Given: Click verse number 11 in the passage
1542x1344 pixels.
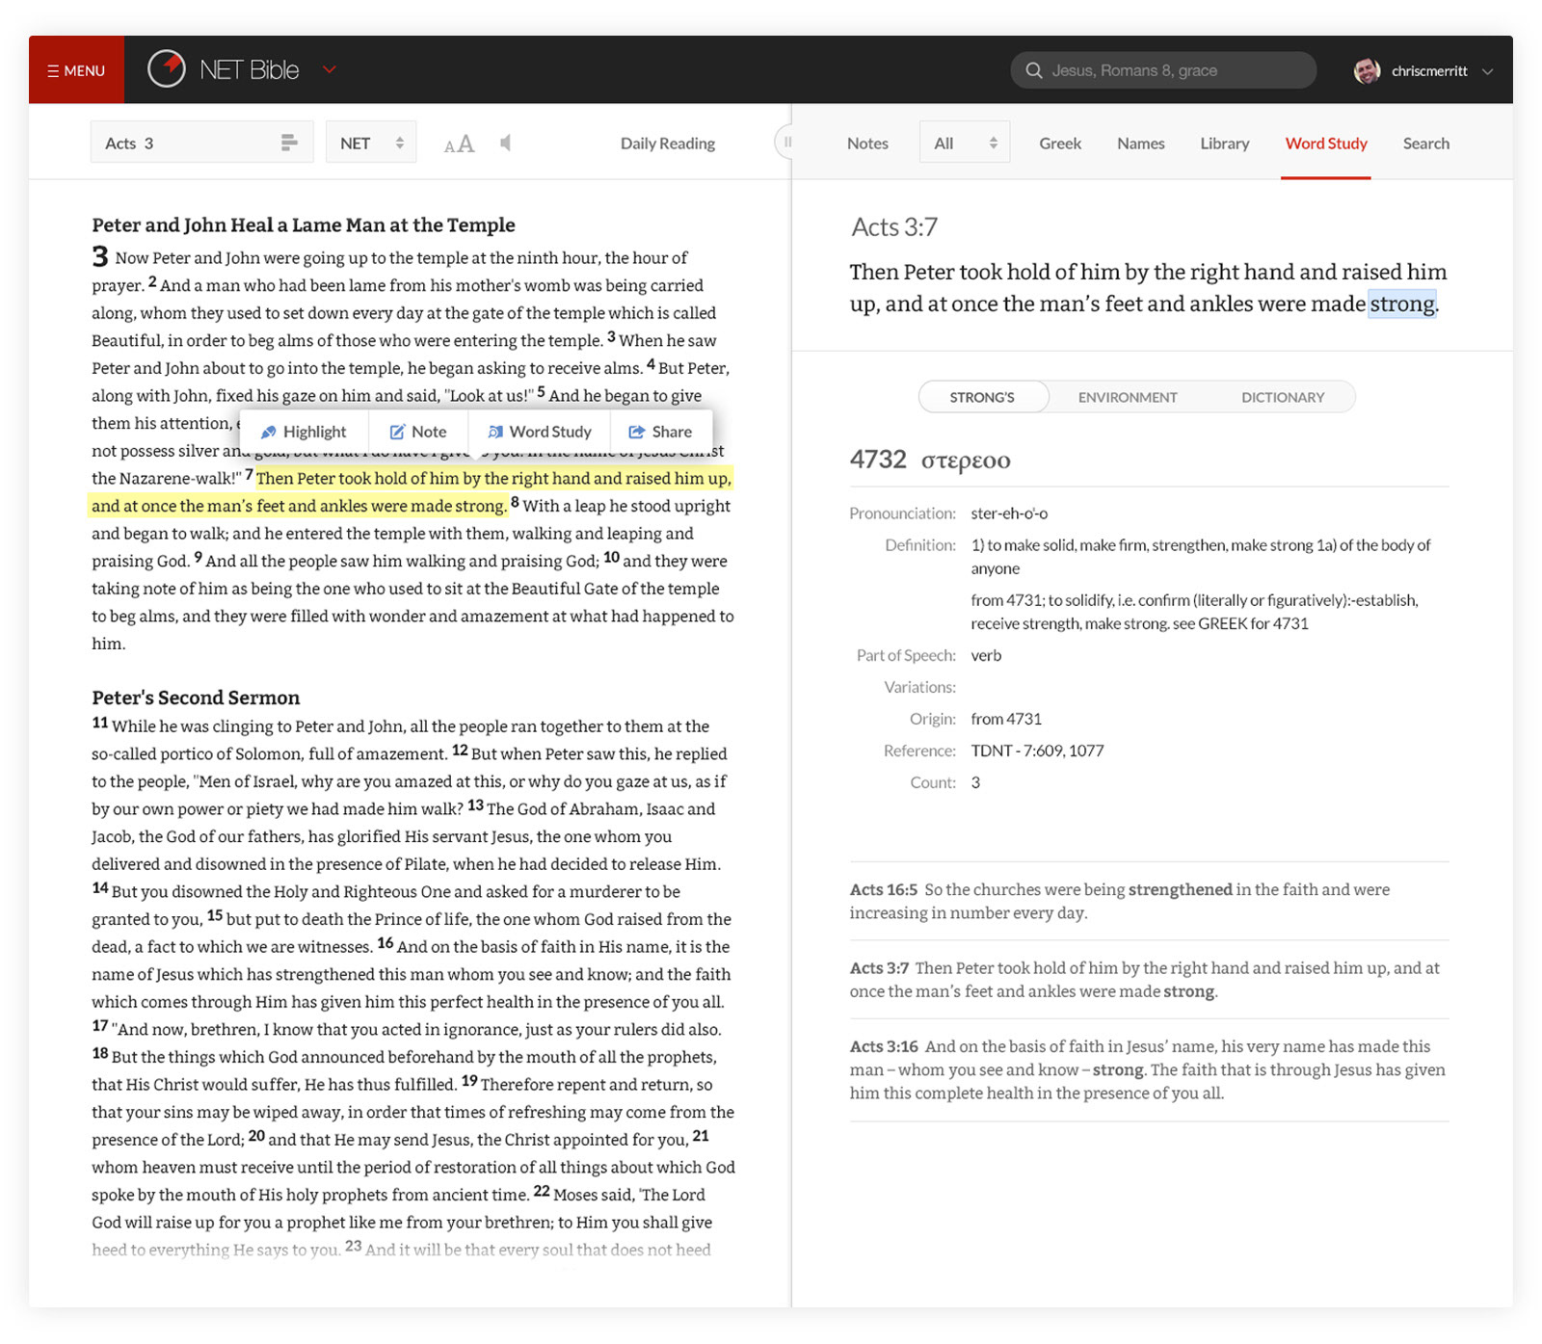Looking at the screenshot, I should tap(100, 723).
